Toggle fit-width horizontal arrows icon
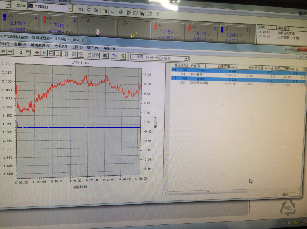 coord(51,53)
